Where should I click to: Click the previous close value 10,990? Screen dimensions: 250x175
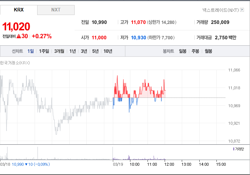[99, 22]
